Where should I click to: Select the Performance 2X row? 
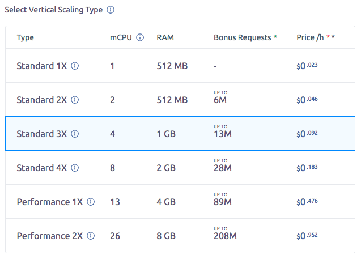180,236
